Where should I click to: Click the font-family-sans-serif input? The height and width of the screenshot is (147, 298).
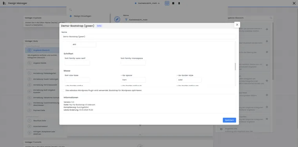pos(77,63)
